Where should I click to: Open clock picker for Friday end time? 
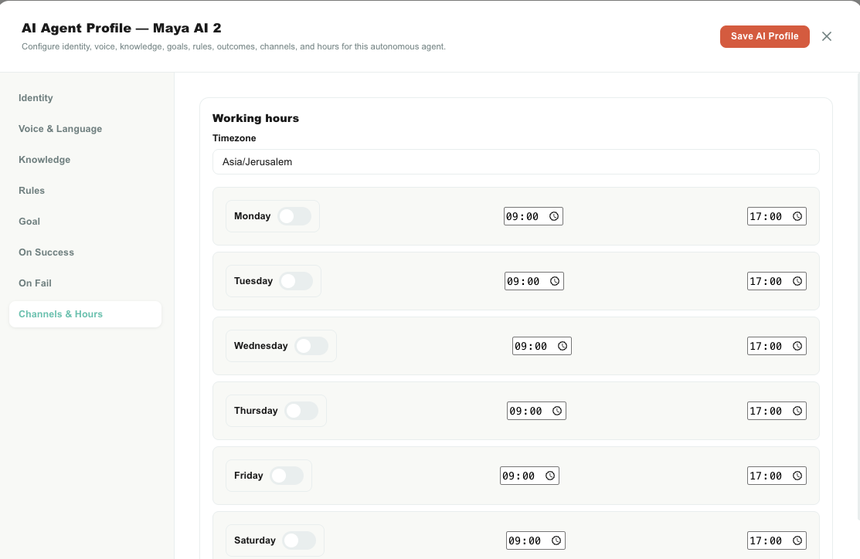(x=797, y=476)
